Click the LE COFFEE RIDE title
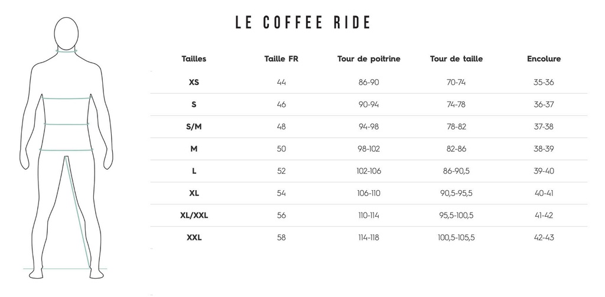Screen dimensions: 605x297 point(302,23)
